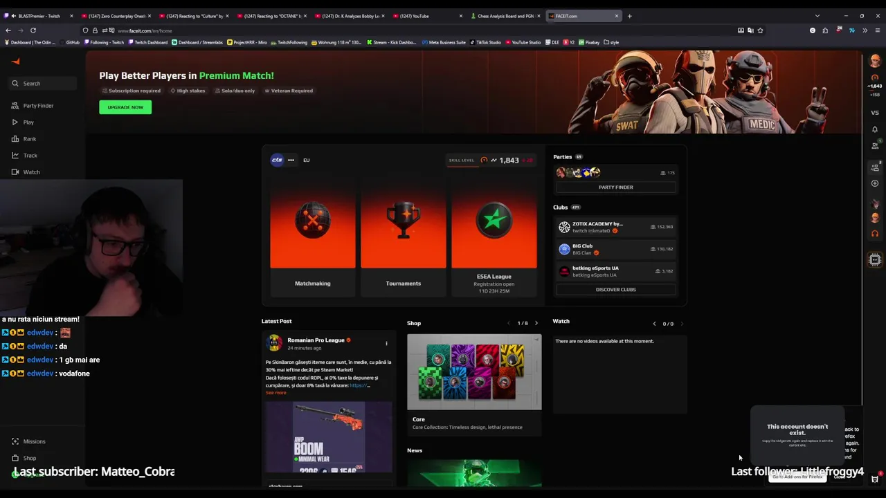Click the chip anti-cheat icon in right sidebar
The width and height of the screenshot is (886, 498).
click(875, 259)
